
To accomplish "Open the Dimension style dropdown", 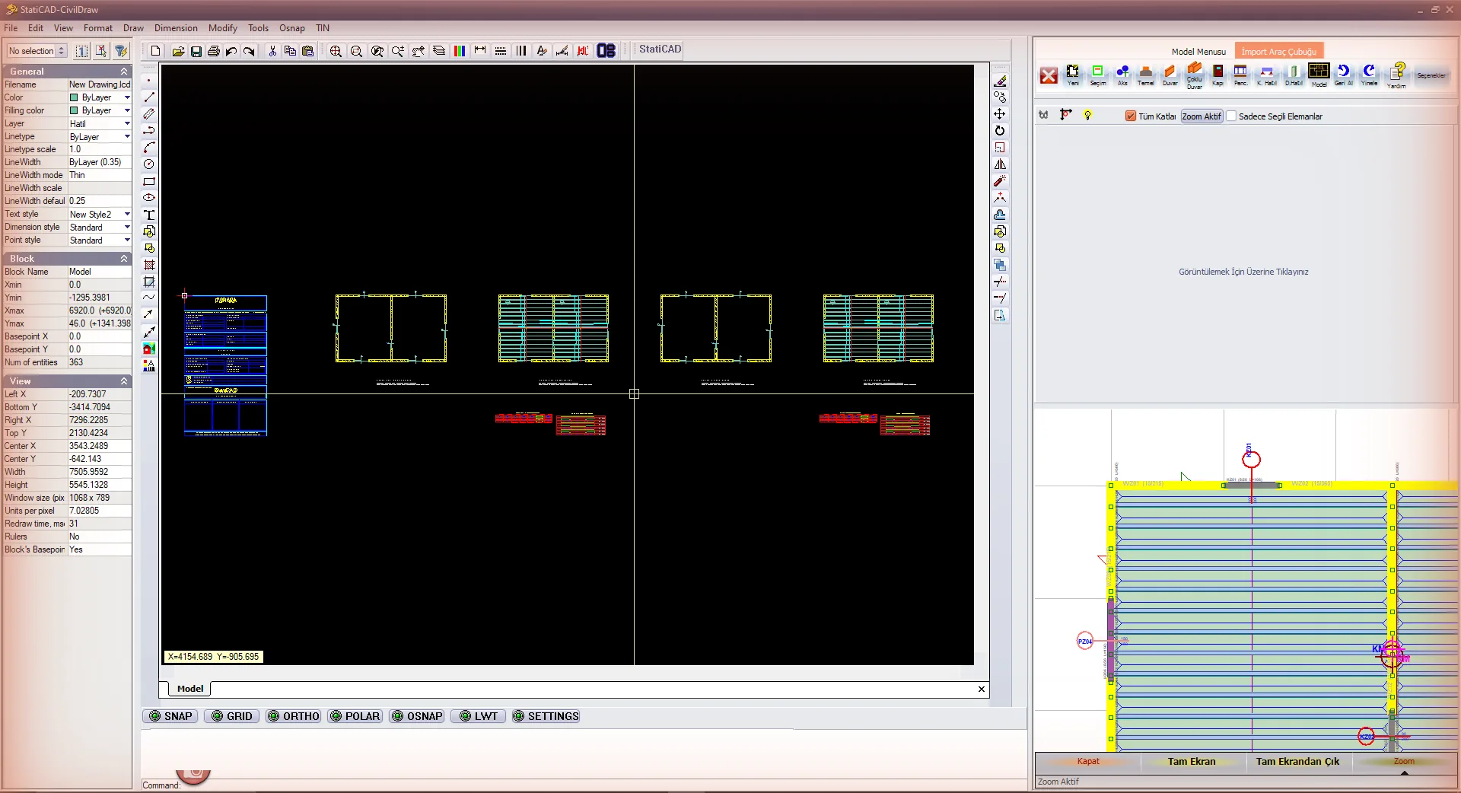I will [x=127, y=227].
